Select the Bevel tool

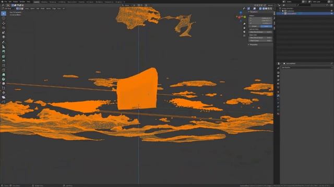click(x=4, y=61)
